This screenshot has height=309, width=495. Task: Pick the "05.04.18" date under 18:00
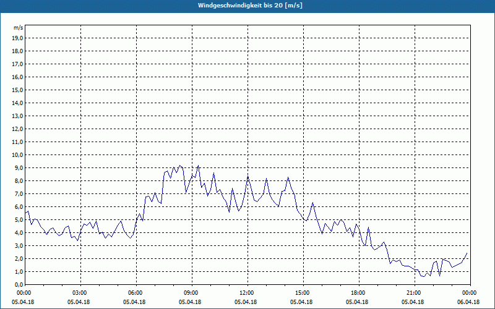click(x=357, y=302)
